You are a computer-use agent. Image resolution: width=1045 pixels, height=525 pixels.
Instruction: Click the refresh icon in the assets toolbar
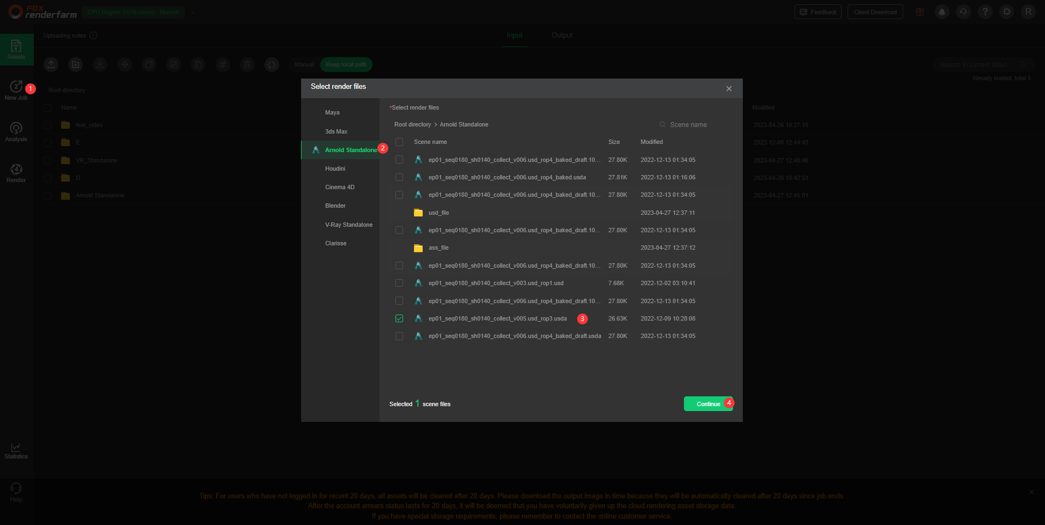[x=272, y=65]
